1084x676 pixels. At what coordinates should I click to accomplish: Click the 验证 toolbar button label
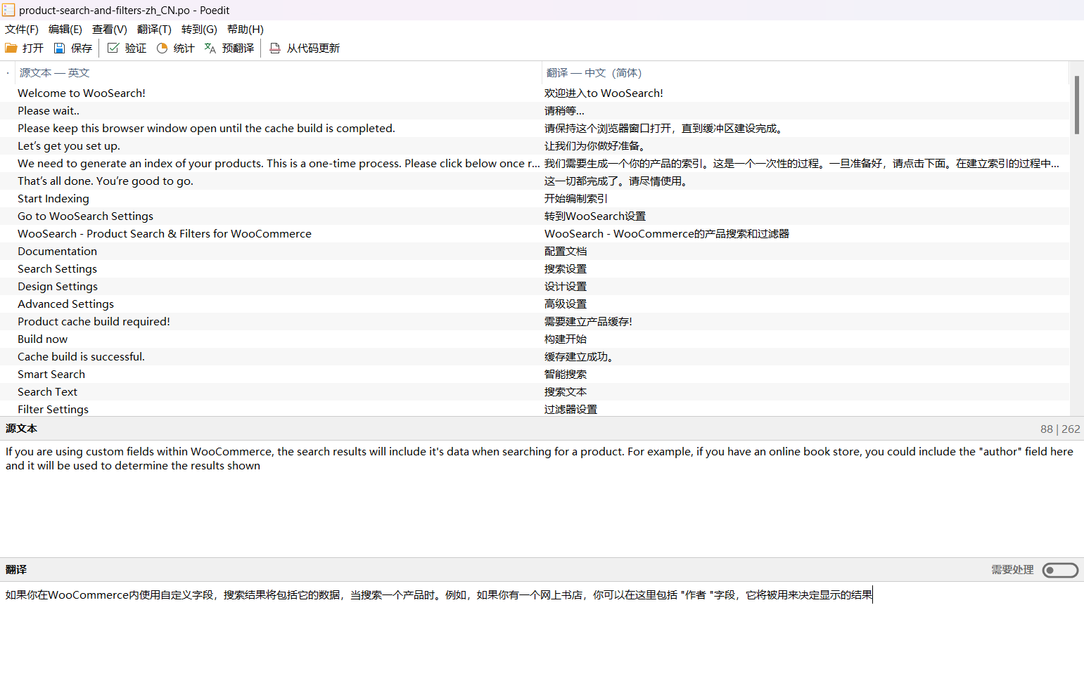click(x=136, y=48)
